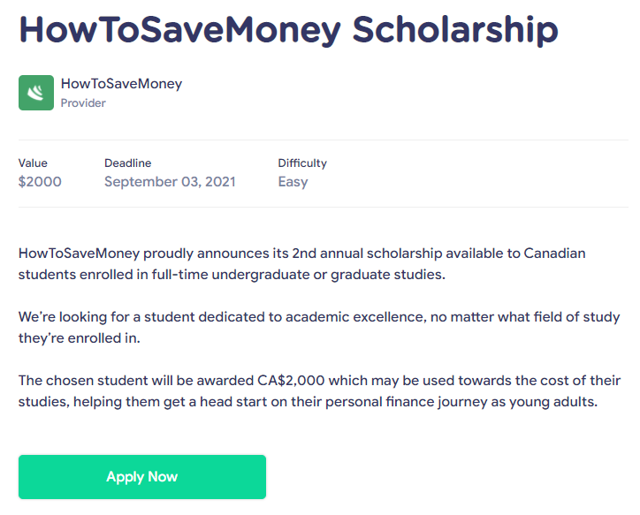Click the September 03, 2021 deadline date
Image resolution: width=640 pixels, height=515 pixels.
coord(170,181)
